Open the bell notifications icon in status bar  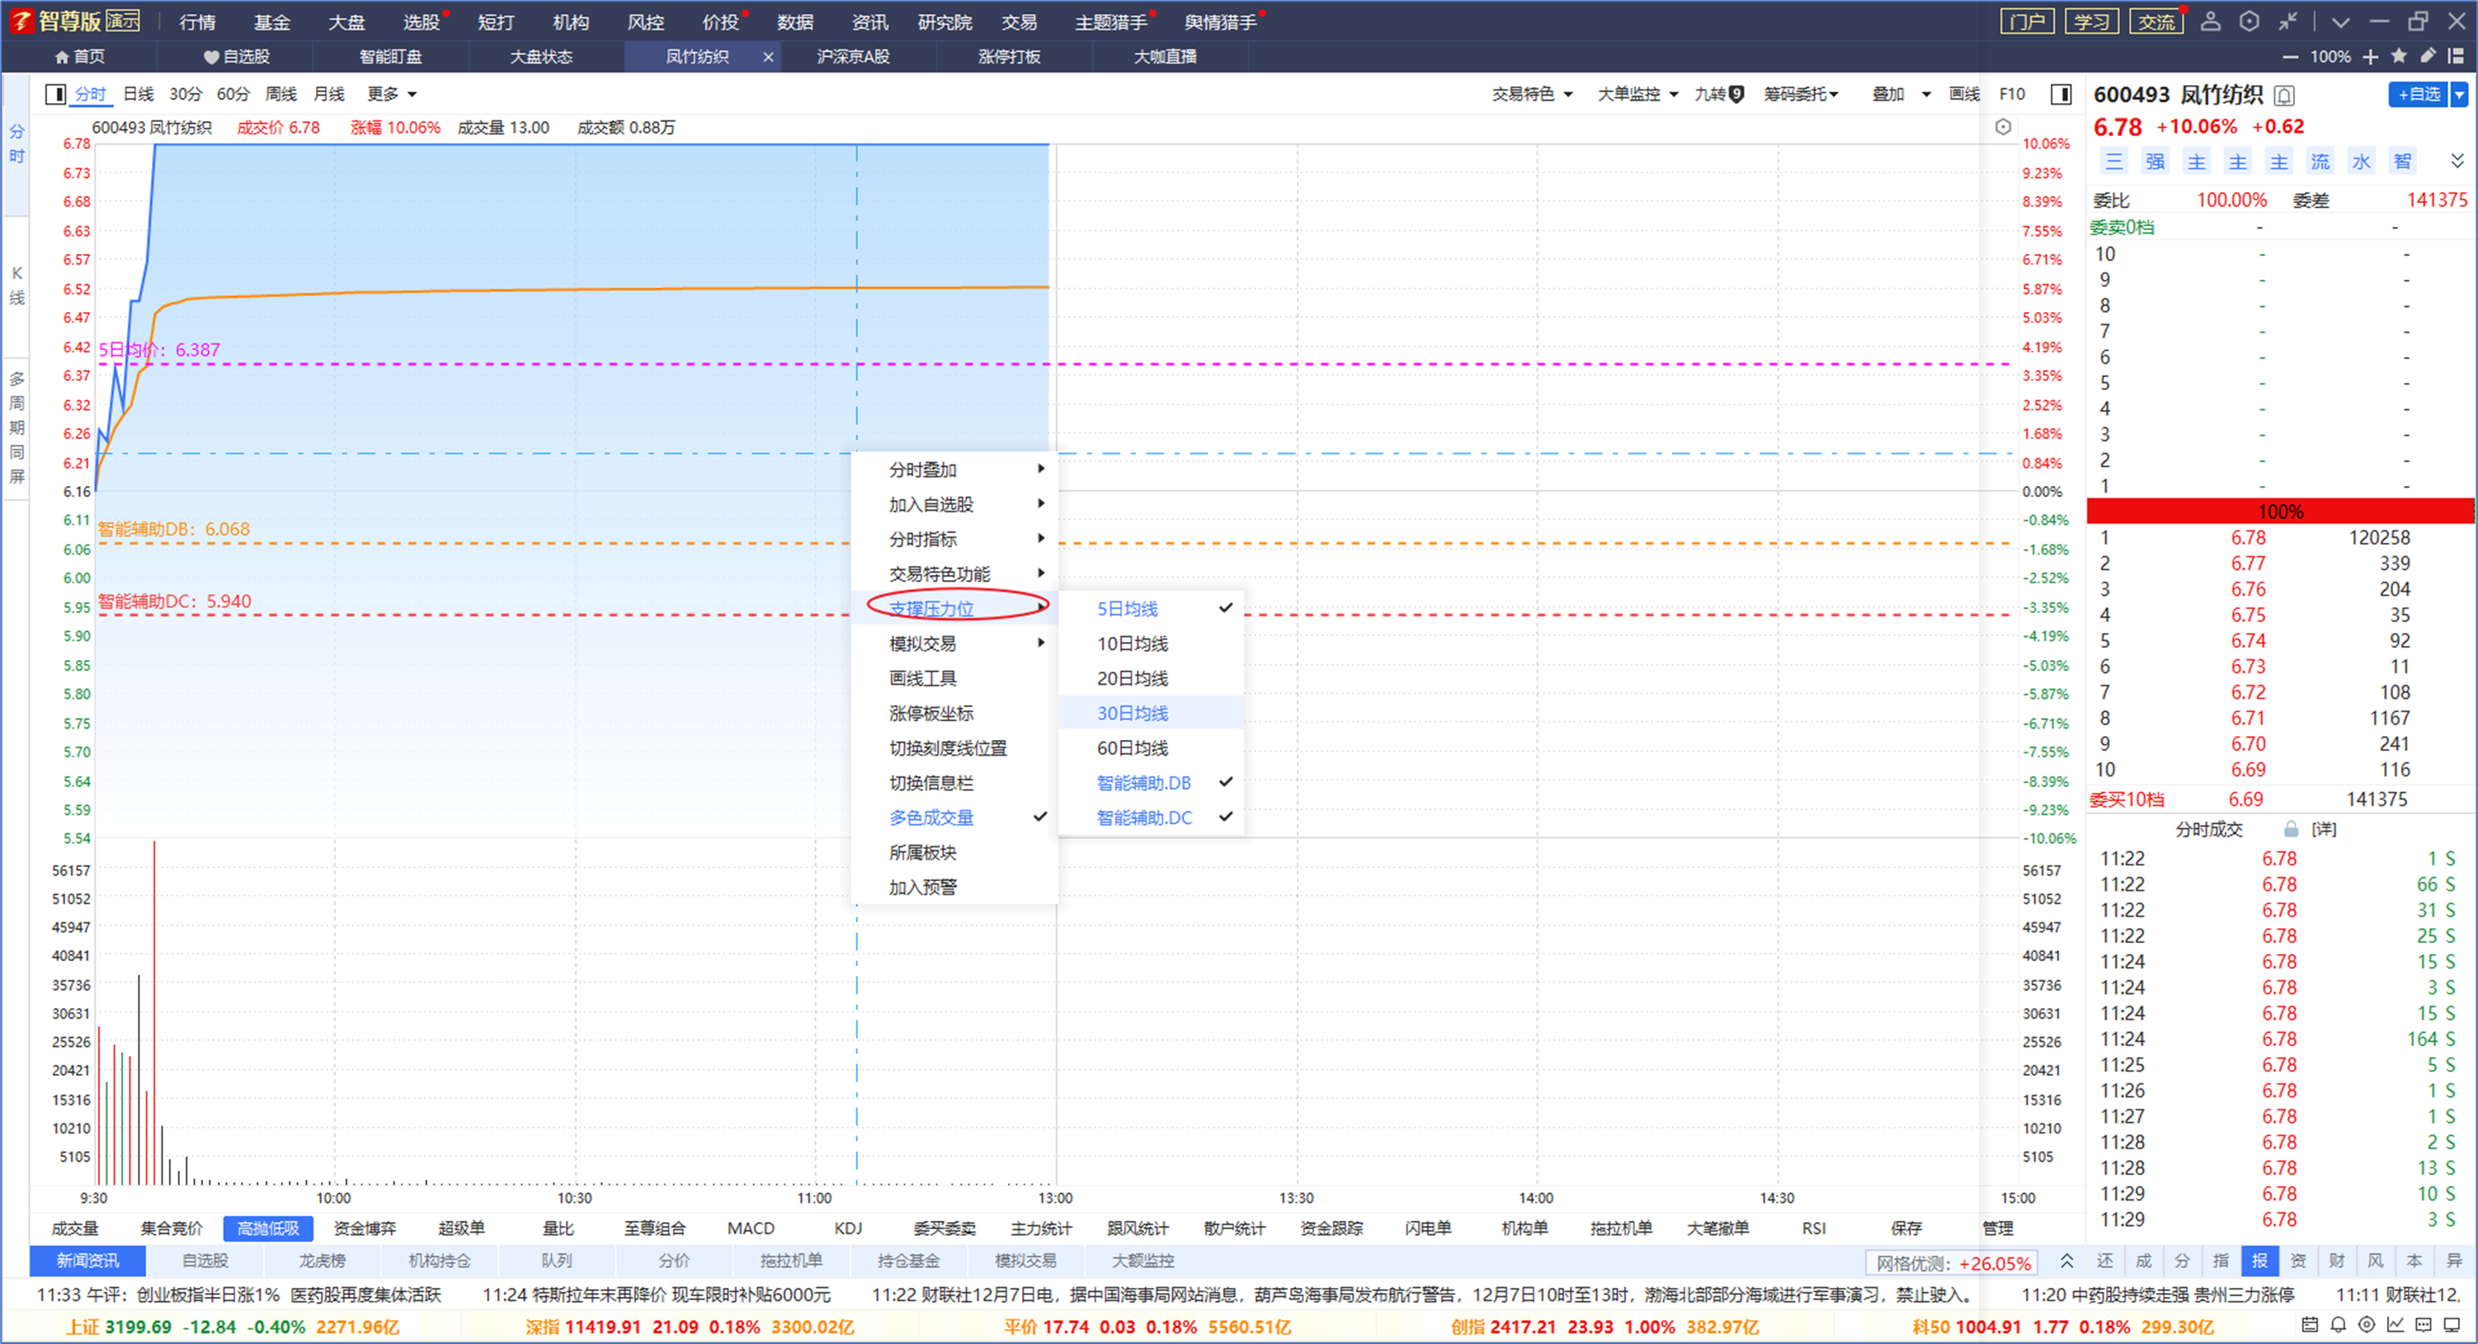click(x=2339, y=1325)
